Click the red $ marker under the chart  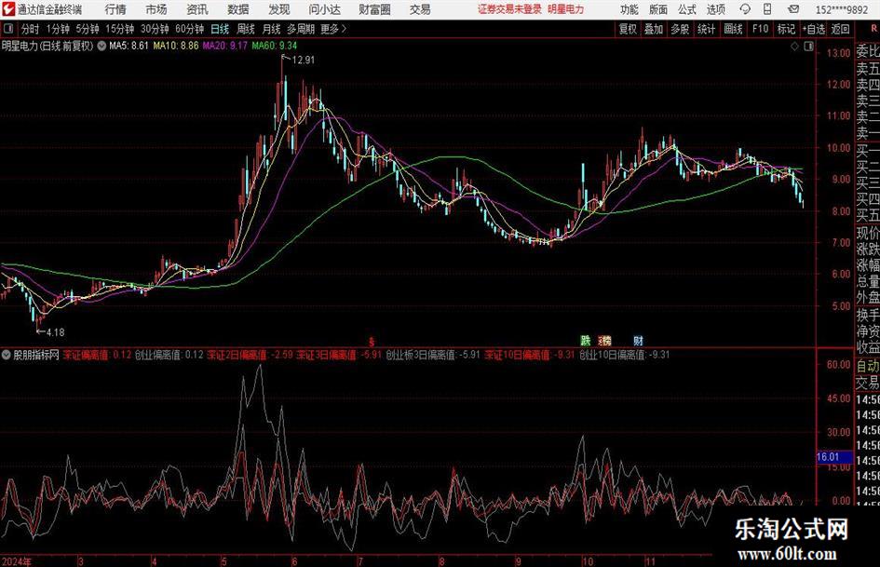coord(371,342)
